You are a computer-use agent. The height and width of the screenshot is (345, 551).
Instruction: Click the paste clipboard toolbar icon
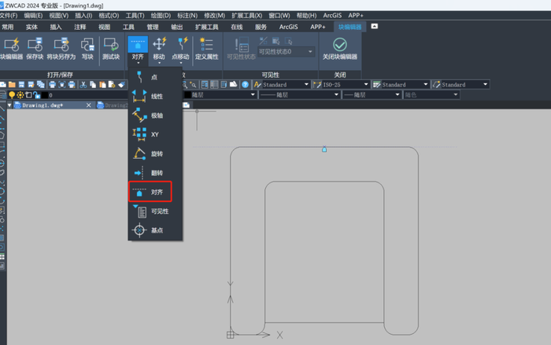coord(102,85)
